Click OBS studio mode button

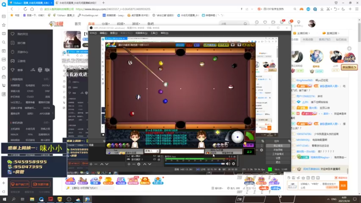(x=278, y=154)
